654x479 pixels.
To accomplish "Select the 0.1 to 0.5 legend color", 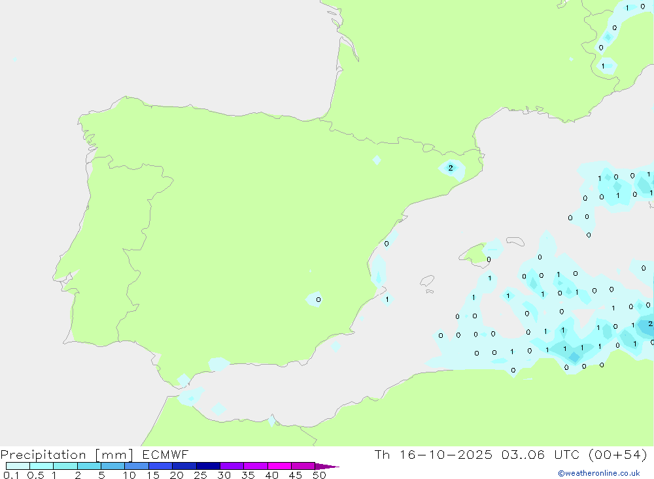I will point(18,466).
